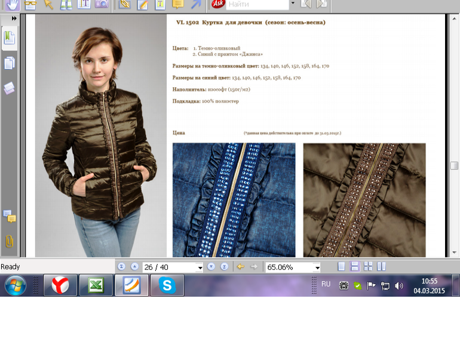This screenshot has width=460, height=345.
Task: Jump to the first page button
Action: pos(122,267)
